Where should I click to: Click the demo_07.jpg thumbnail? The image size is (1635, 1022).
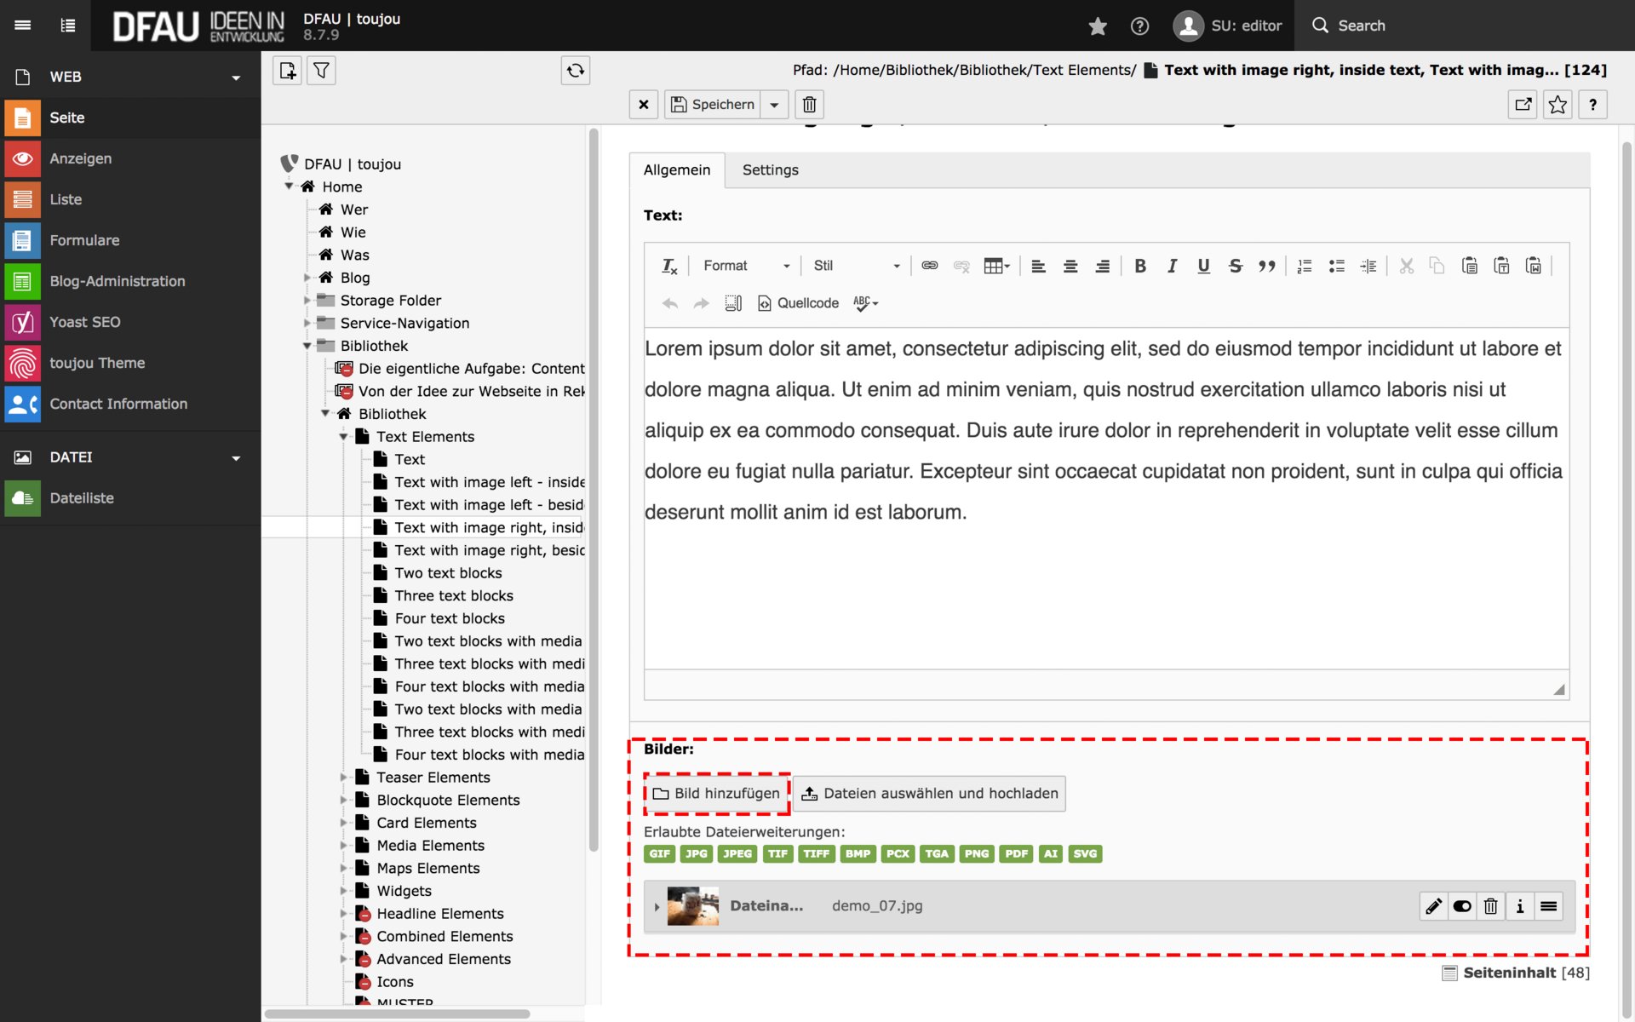(x=692, y=906)
